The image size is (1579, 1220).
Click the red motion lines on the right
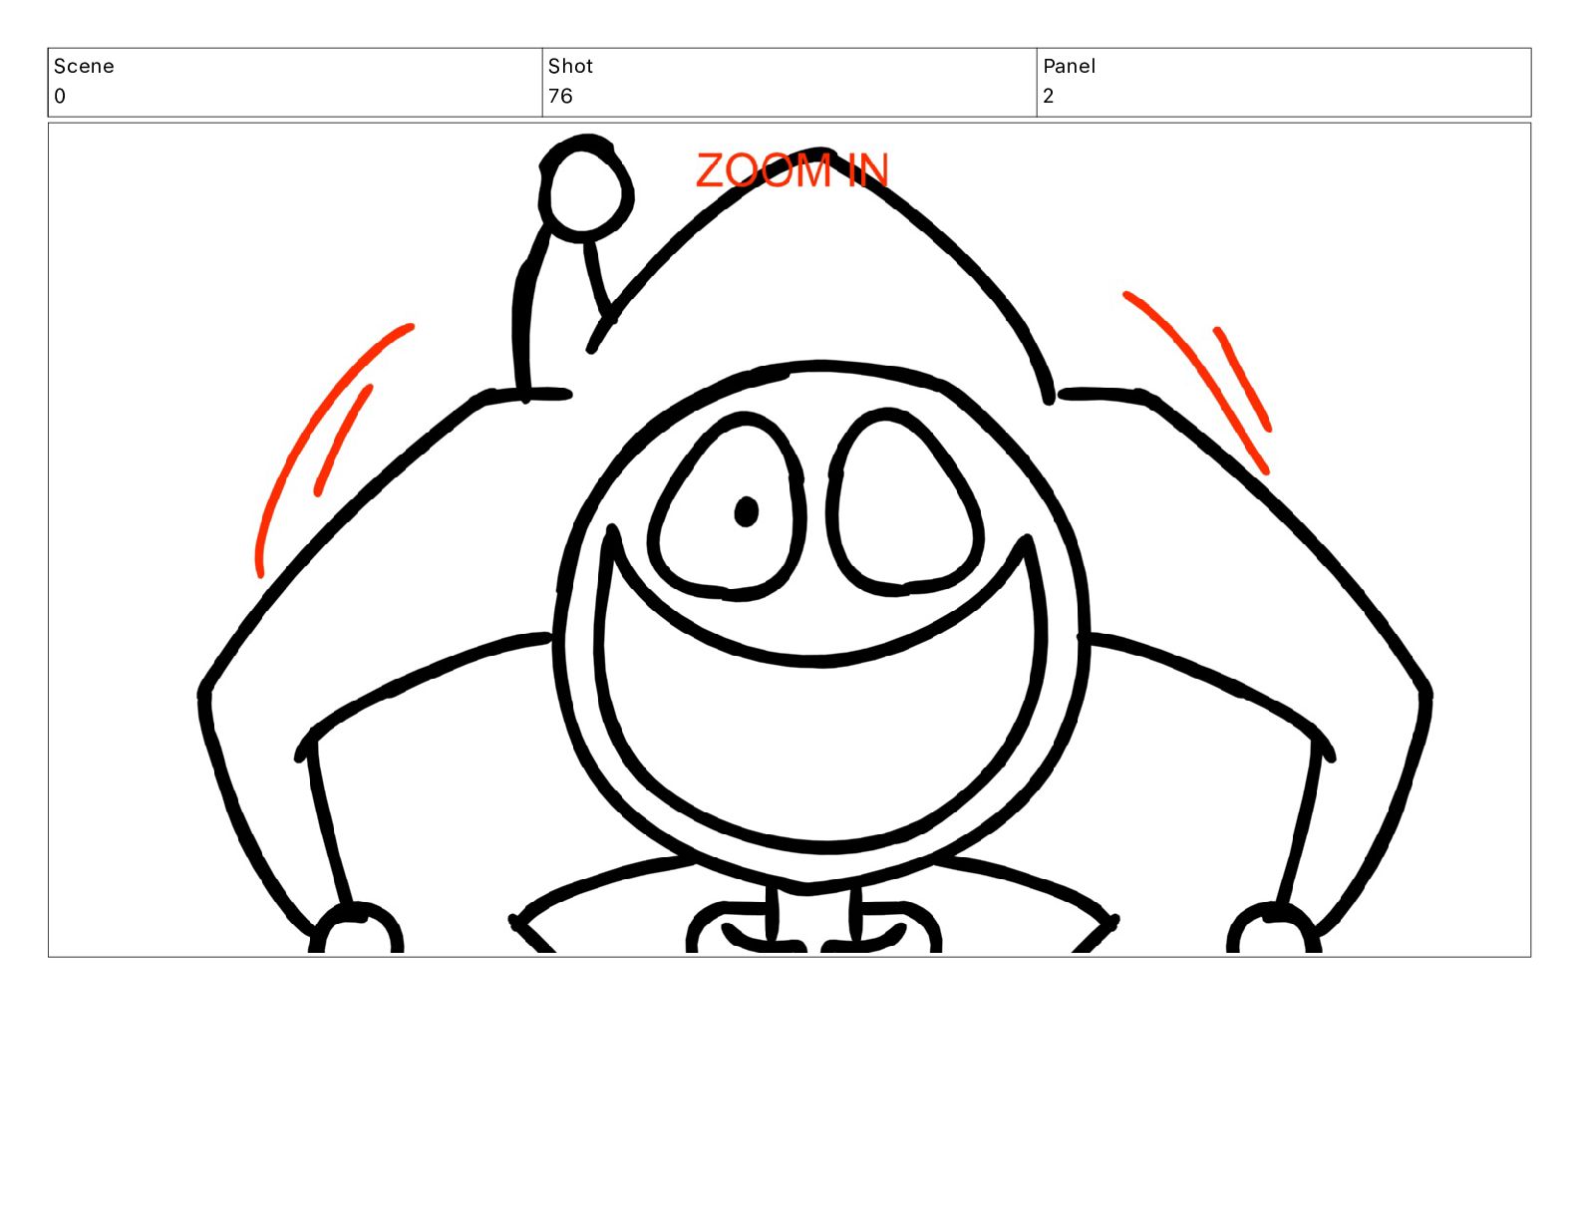pos(1199,379)
